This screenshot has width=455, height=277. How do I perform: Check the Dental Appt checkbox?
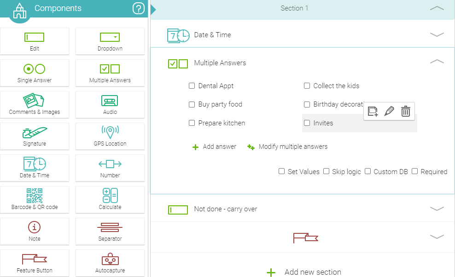[192, 86]
